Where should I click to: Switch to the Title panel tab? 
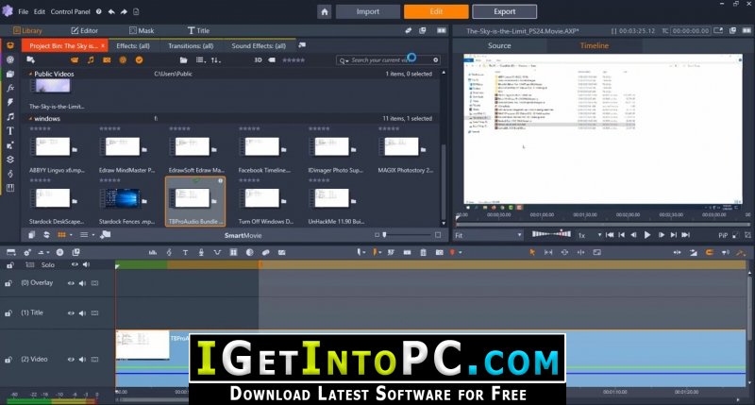(x=198, y=30)
